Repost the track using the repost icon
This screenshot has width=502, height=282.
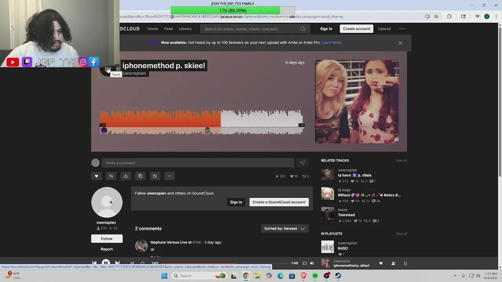click(111, 176)
